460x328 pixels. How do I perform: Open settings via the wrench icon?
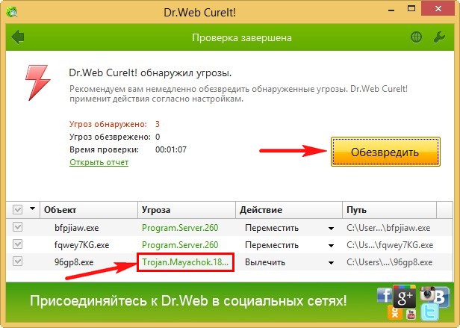click(x=439, y=37)
